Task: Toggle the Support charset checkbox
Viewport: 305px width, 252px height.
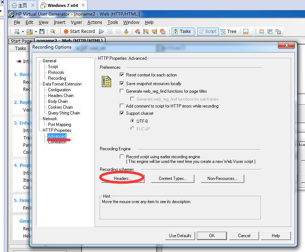Action: [122, 113]
